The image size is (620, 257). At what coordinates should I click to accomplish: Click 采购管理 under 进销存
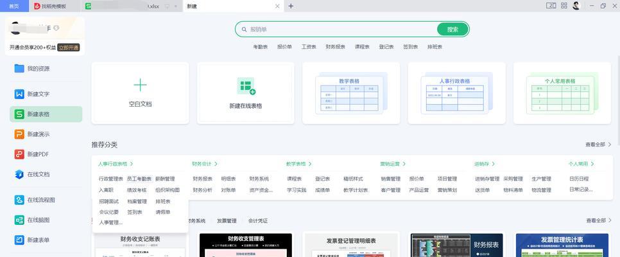point(513,179)
